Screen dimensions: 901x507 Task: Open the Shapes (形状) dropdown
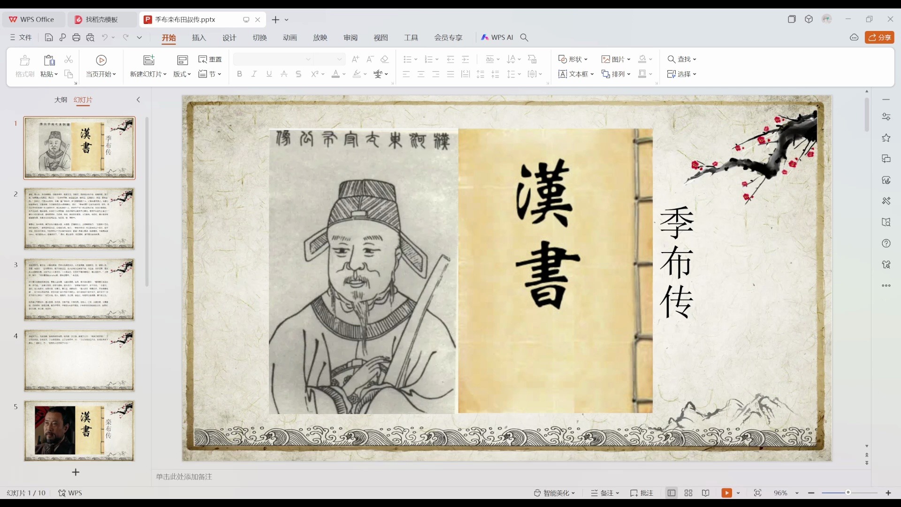[573, 59]
